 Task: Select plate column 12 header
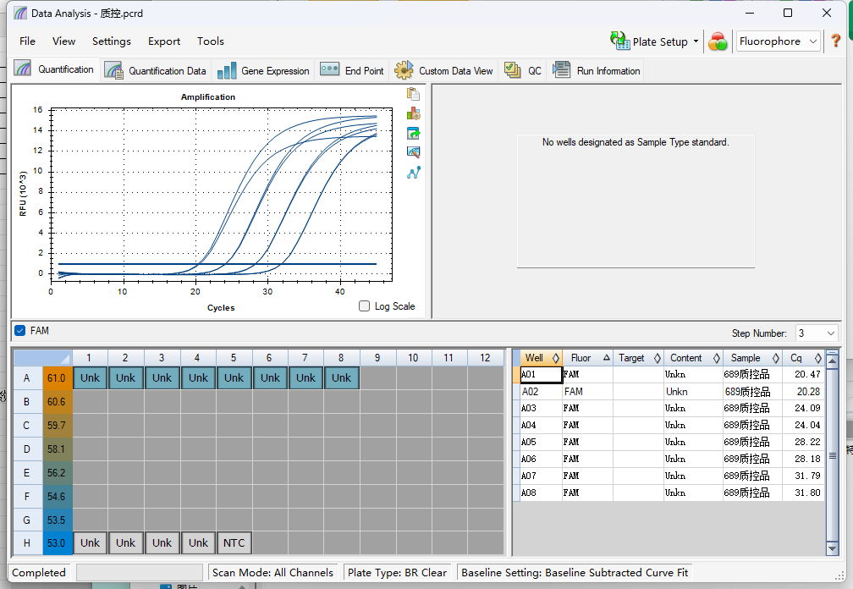485,358
